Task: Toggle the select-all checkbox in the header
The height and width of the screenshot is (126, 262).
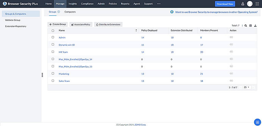Action: 53,30
